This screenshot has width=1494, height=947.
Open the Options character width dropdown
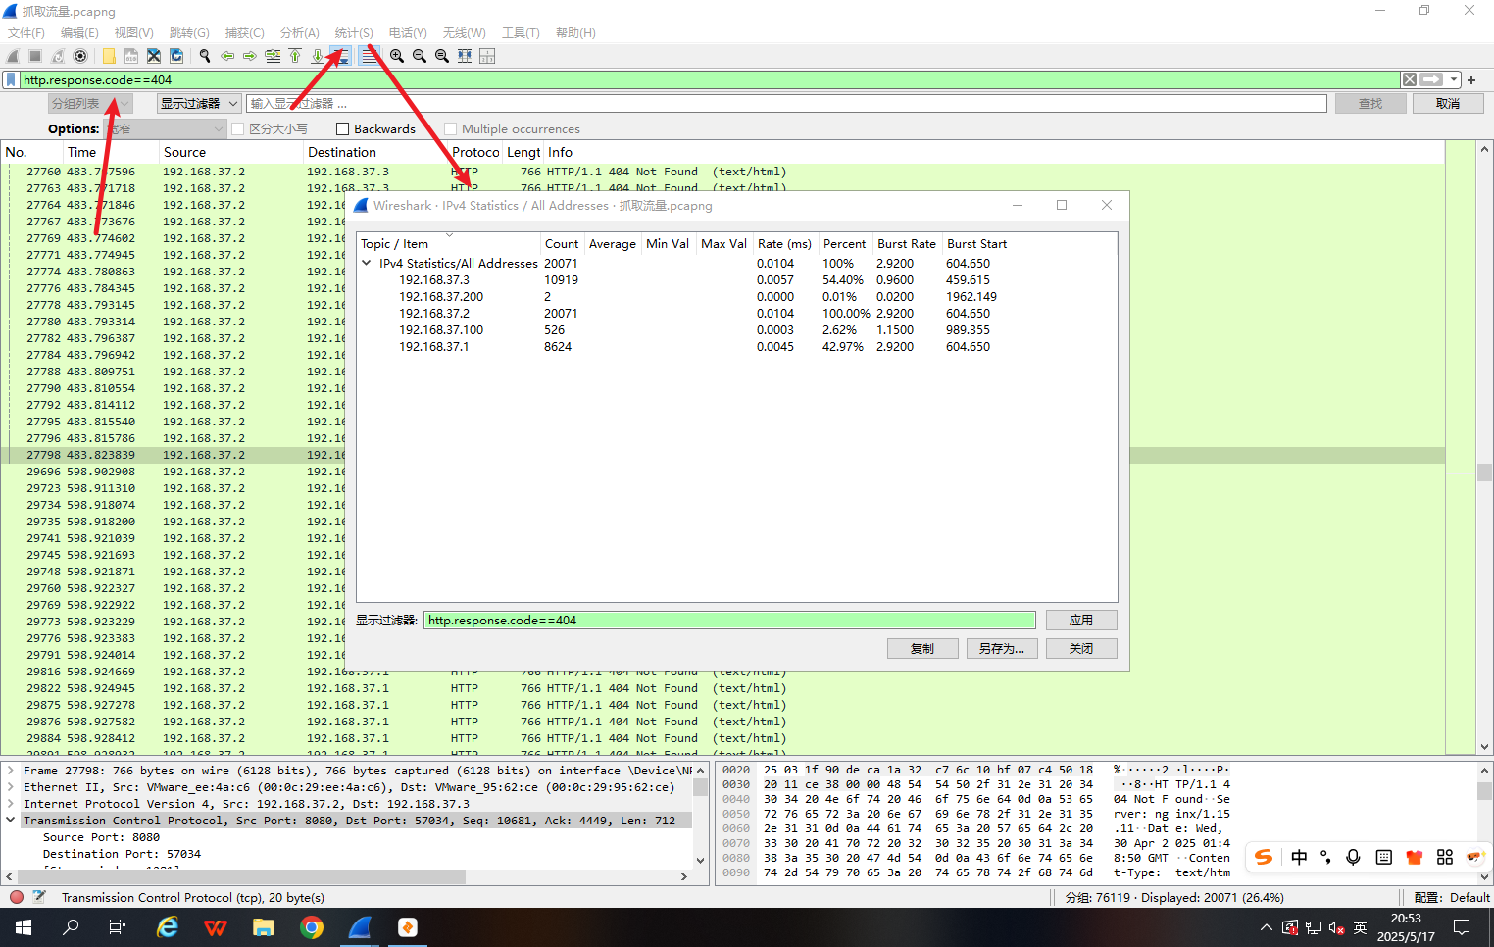(x=166, y=128)
